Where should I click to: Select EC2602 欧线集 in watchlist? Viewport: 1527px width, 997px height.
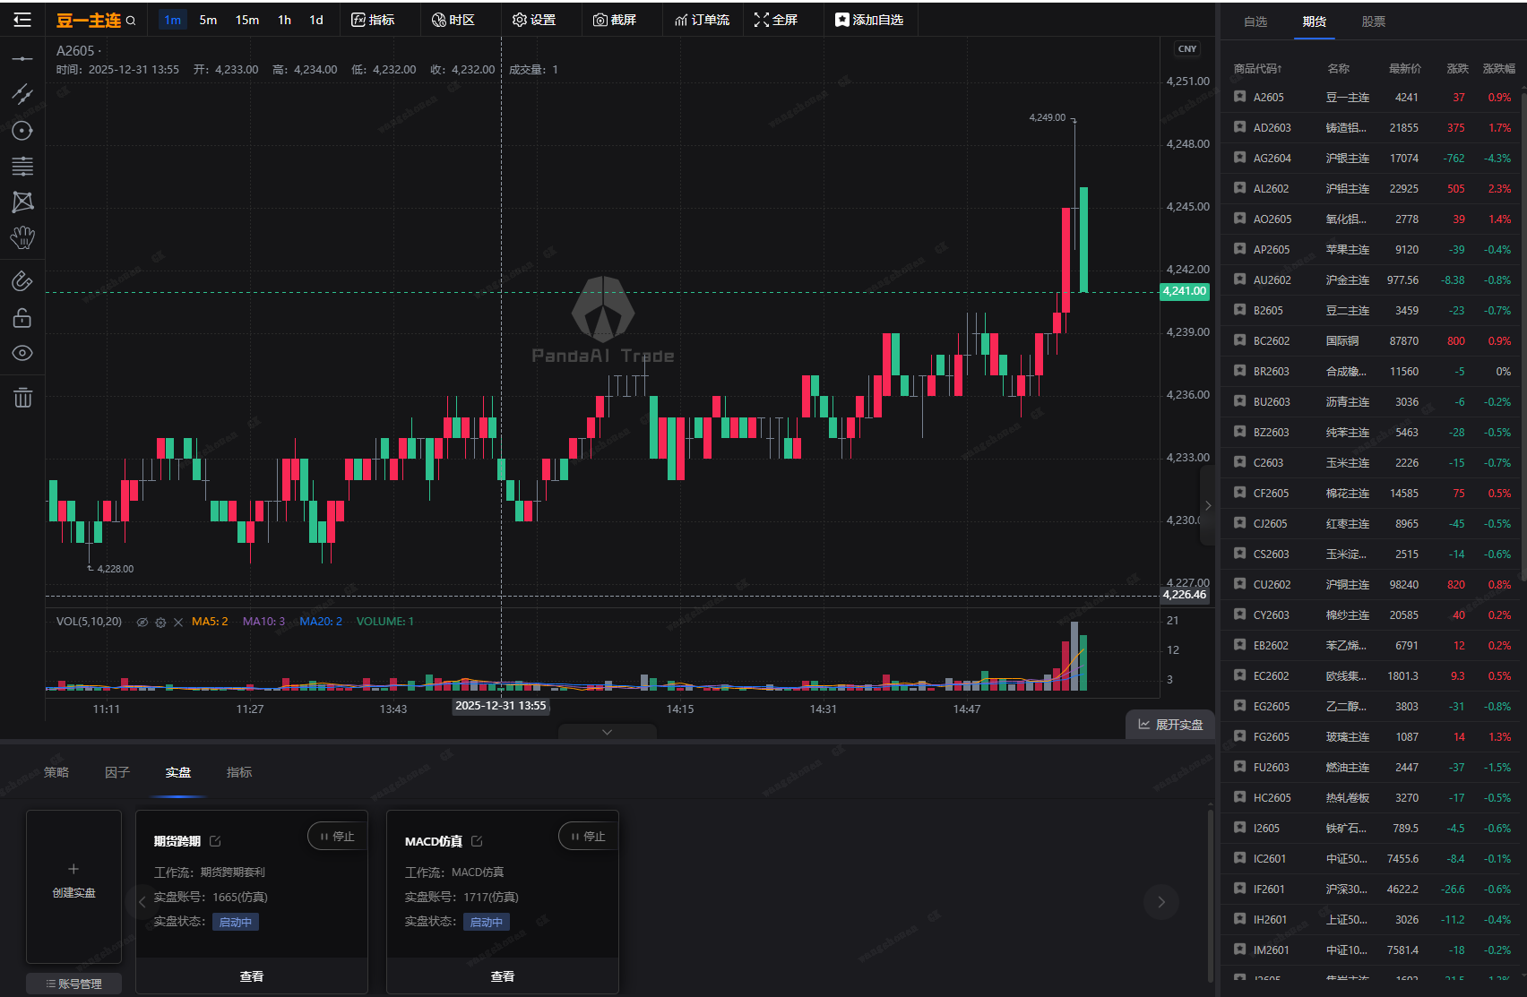pos(1371,676)
